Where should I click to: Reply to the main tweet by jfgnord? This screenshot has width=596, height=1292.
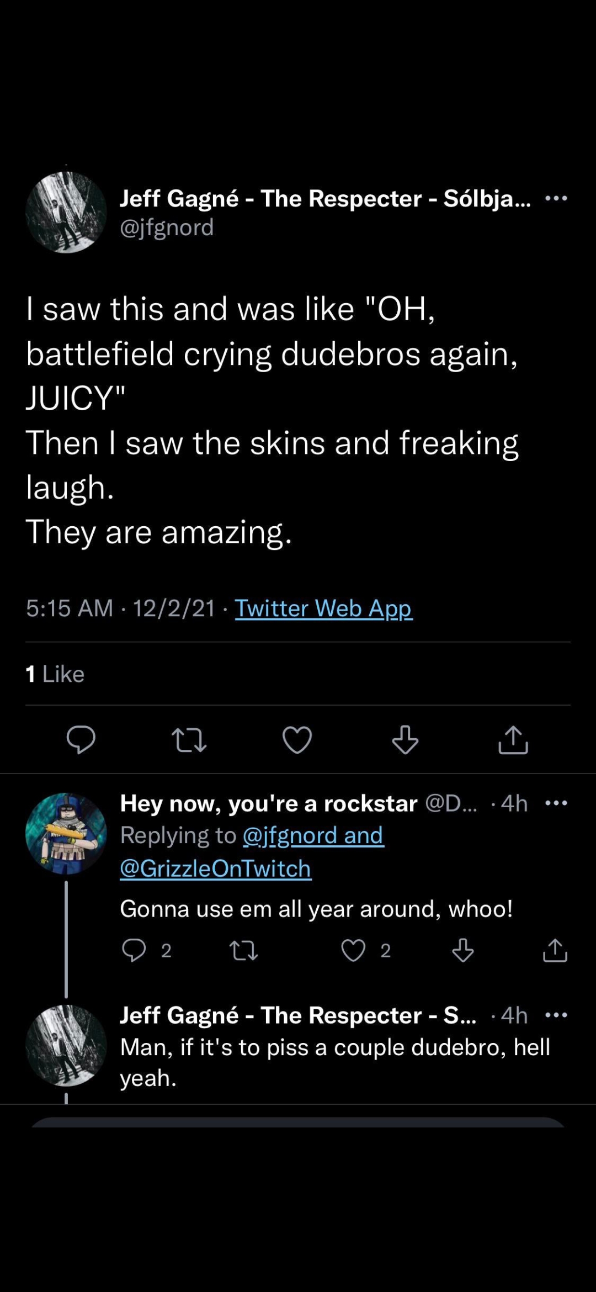[x=81, y=739]
